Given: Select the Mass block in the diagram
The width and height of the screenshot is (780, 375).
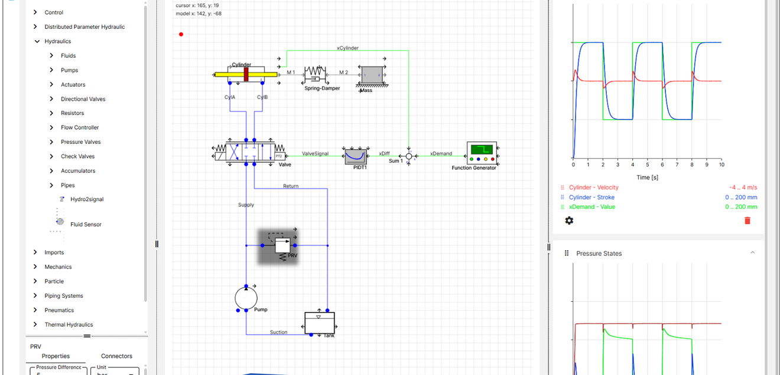Looking at the screenshot, I should pos(372,75).
